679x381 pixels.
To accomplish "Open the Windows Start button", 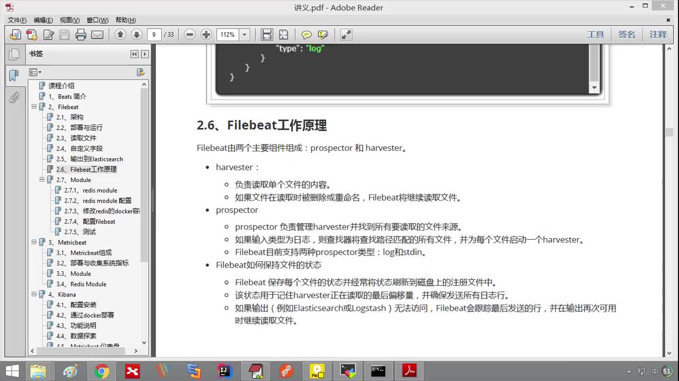I will point(12,371).
